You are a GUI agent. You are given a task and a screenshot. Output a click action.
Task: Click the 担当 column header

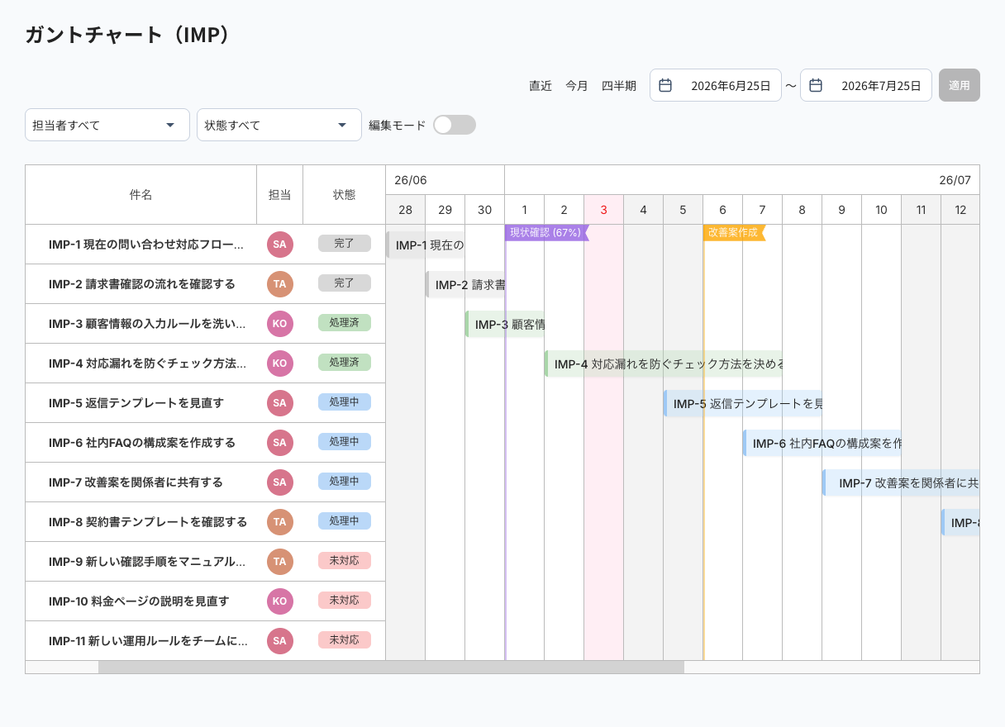280,195
